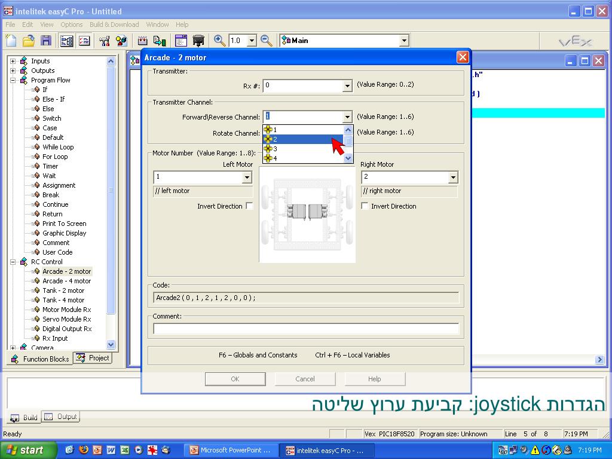This screenshot has width=612, height=459.
Task: Save the project with the floppy disk icon
Action: [x=46, y=41]
